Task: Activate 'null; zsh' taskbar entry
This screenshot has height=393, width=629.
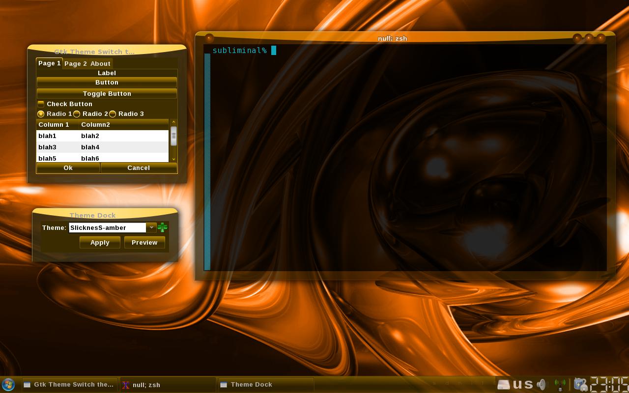Action: tap(168, 385)
